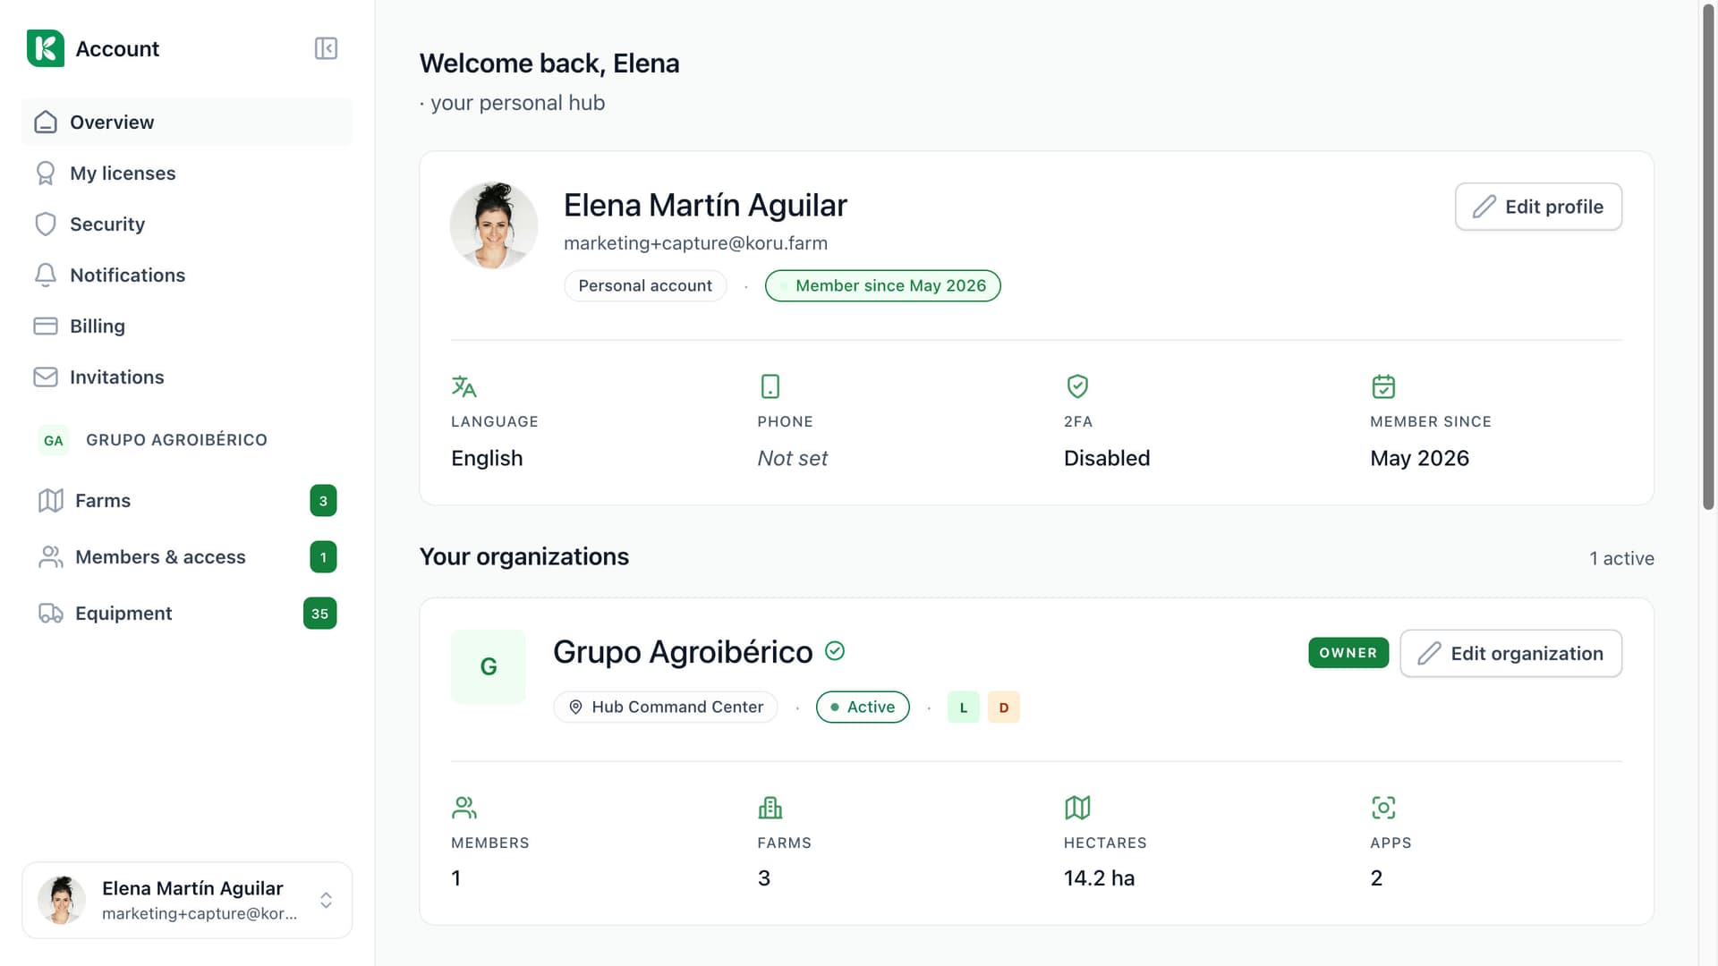Click the verified checkmark beside Grupo Agroibérico
The height and width of the screenshot is (966, 1718).
coord(835,651)
